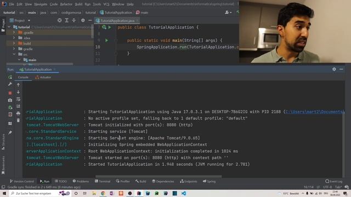Open the Spring tool window

(209, 181)
